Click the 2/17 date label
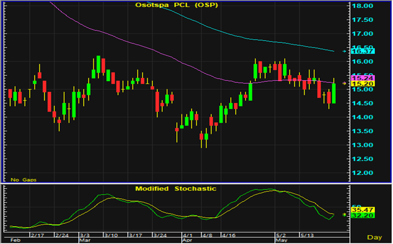The image size is (393, 244). tap(37, 235)
